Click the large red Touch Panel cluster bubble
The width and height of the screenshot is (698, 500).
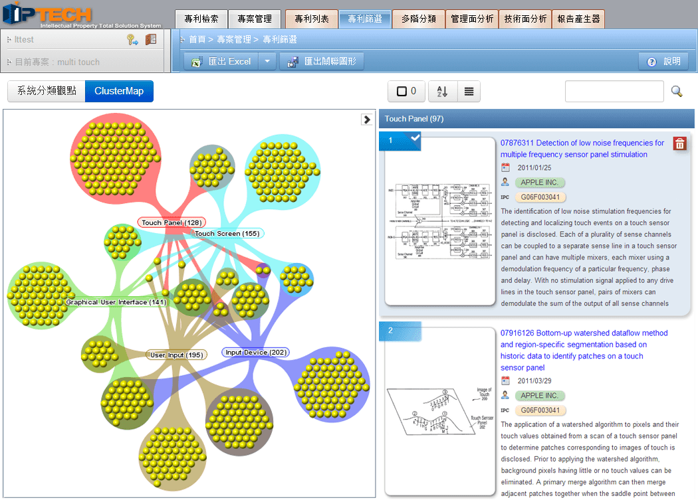[x=115, y=158]
